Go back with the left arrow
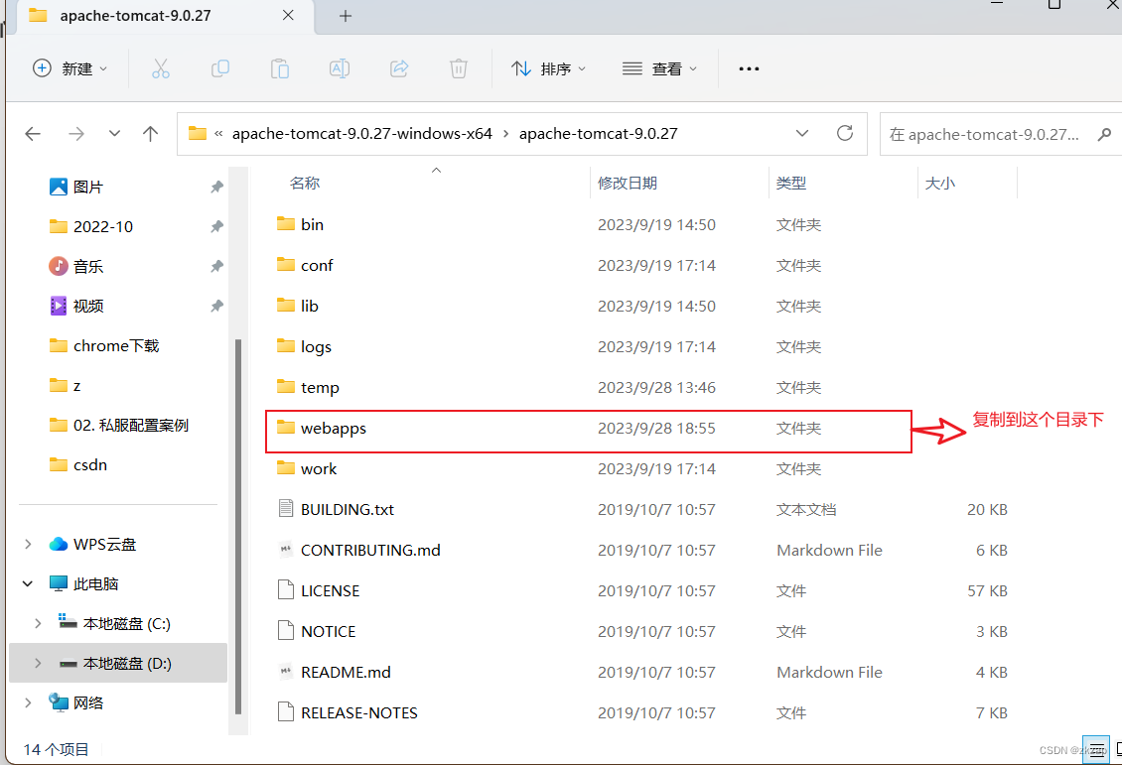This screenshot has height=765, width=1122. coord(33,134)
